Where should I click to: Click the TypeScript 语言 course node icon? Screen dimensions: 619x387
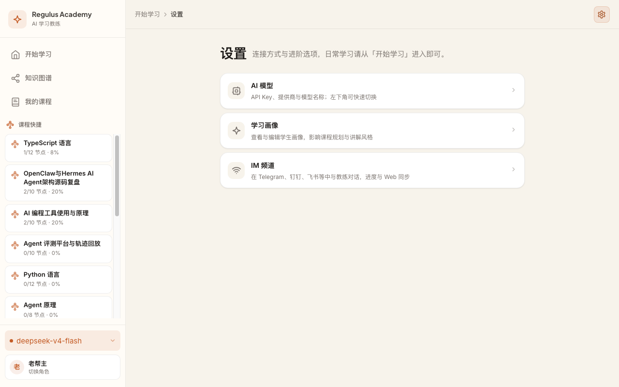15,144
